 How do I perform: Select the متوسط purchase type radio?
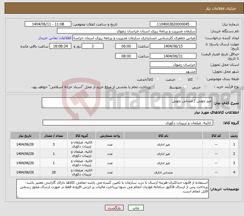185,86
